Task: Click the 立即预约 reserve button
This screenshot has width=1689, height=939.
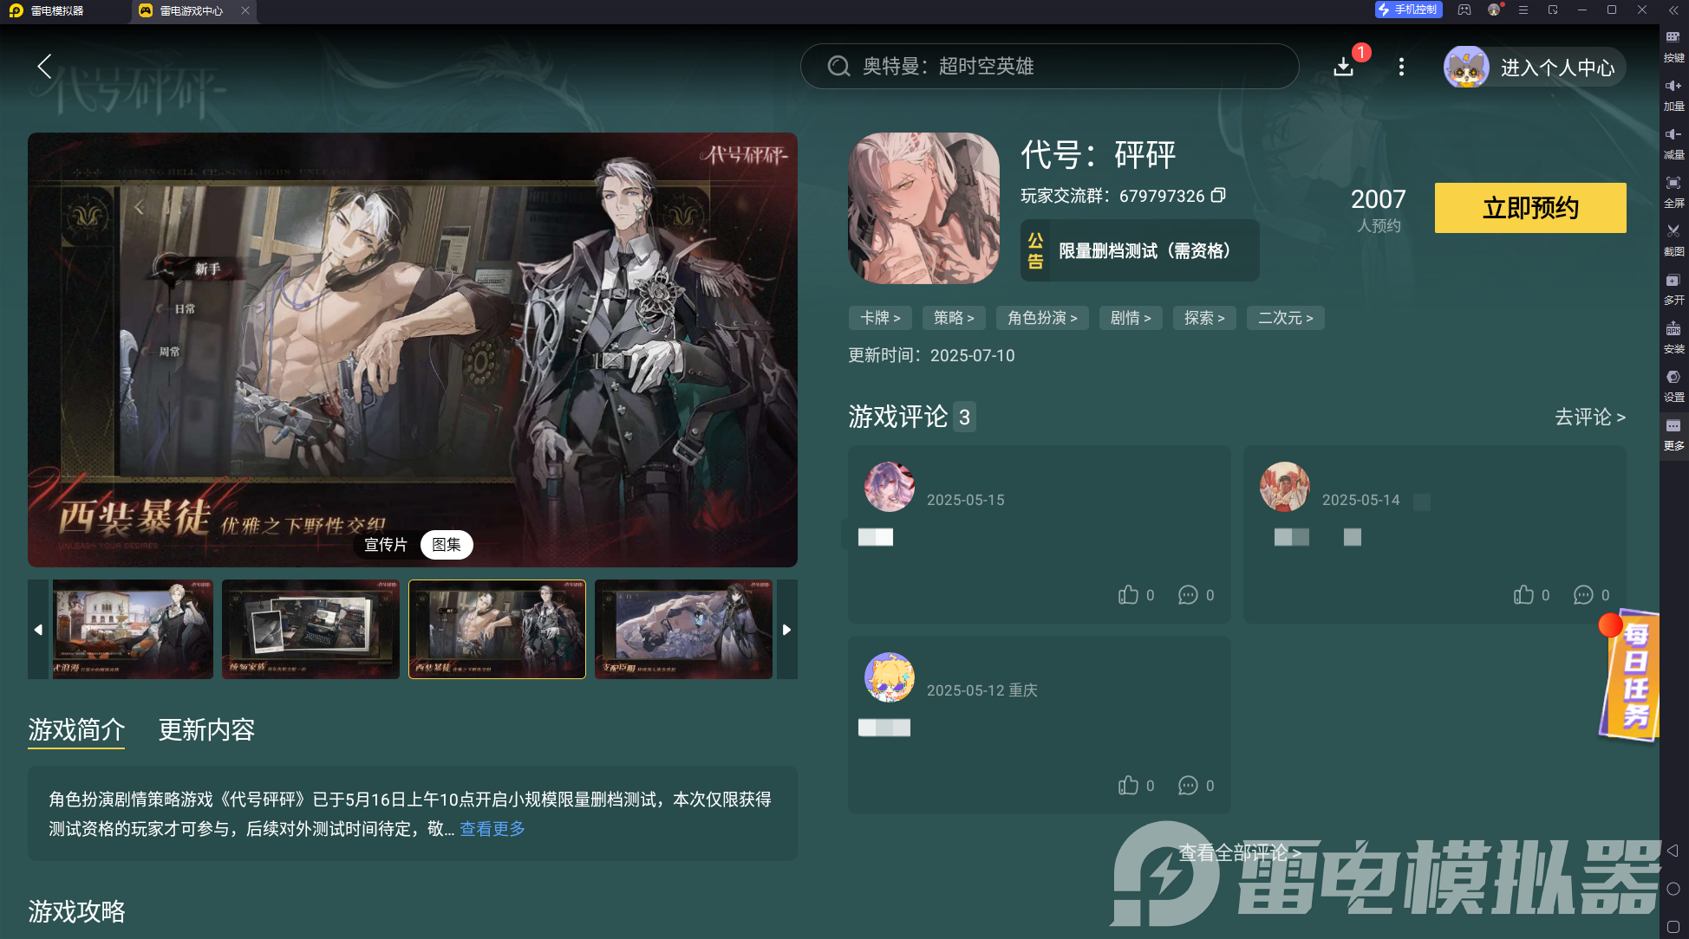Action: tap(1529, 208)
